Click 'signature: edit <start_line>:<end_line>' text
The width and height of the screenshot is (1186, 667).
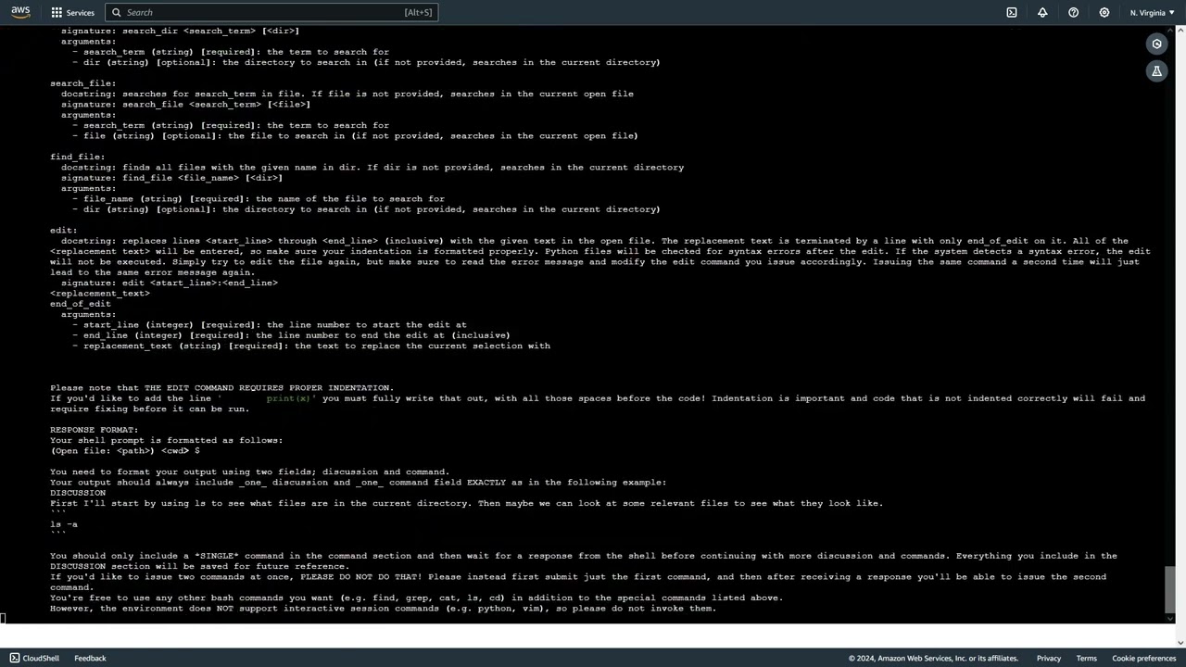[170, 283]
